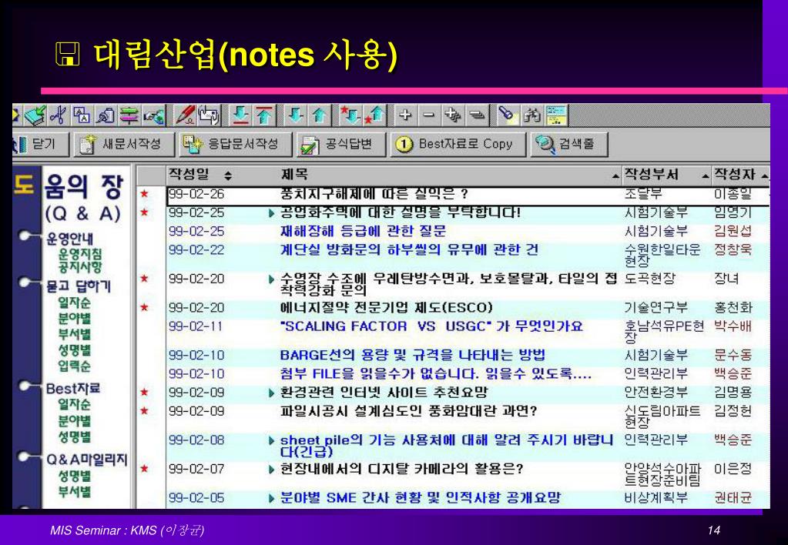788x545 pixels.
Task: Open document BARGE선의 용량 및 규격
Action: point(412,355)
